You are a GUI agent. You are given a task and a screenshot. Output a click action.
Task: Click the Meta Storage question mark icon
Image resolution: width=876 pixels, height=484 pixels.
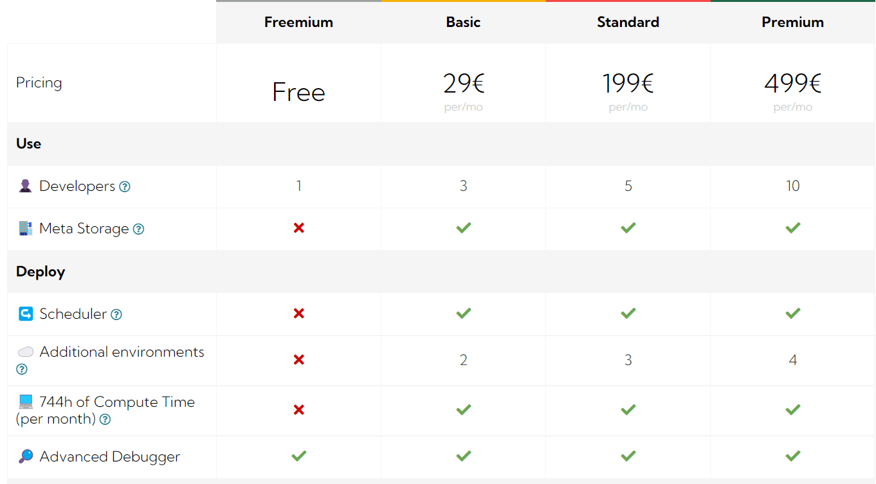tap(138, 229)
